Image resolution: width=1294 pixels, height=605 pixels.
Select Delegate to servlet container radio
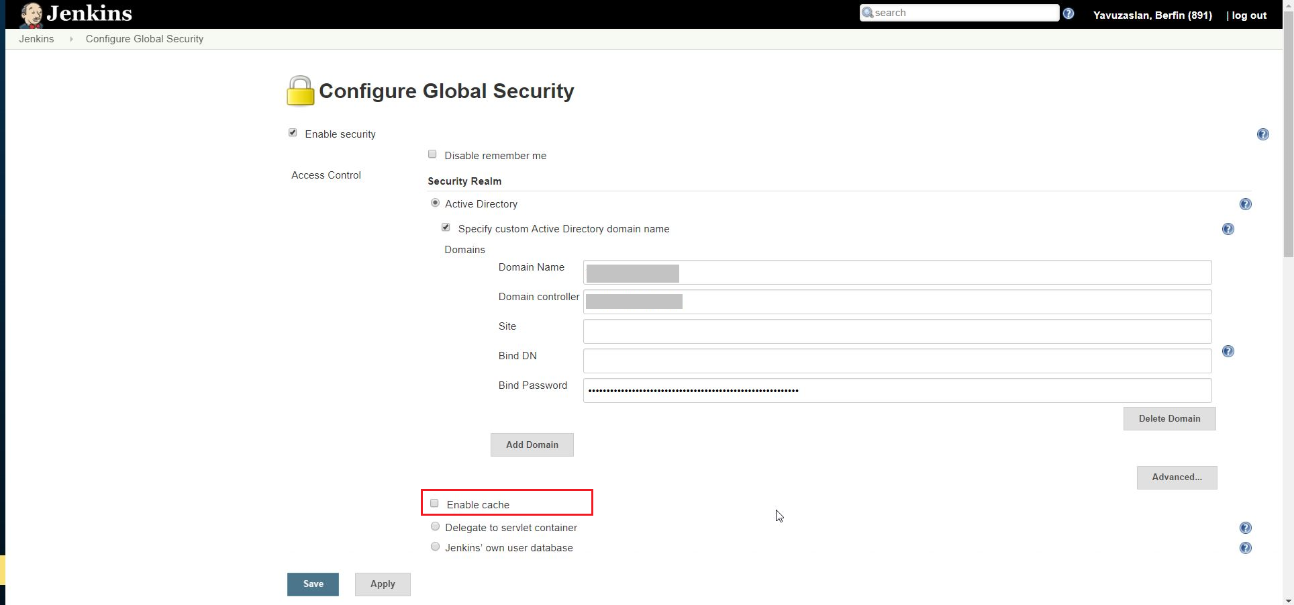435,526
